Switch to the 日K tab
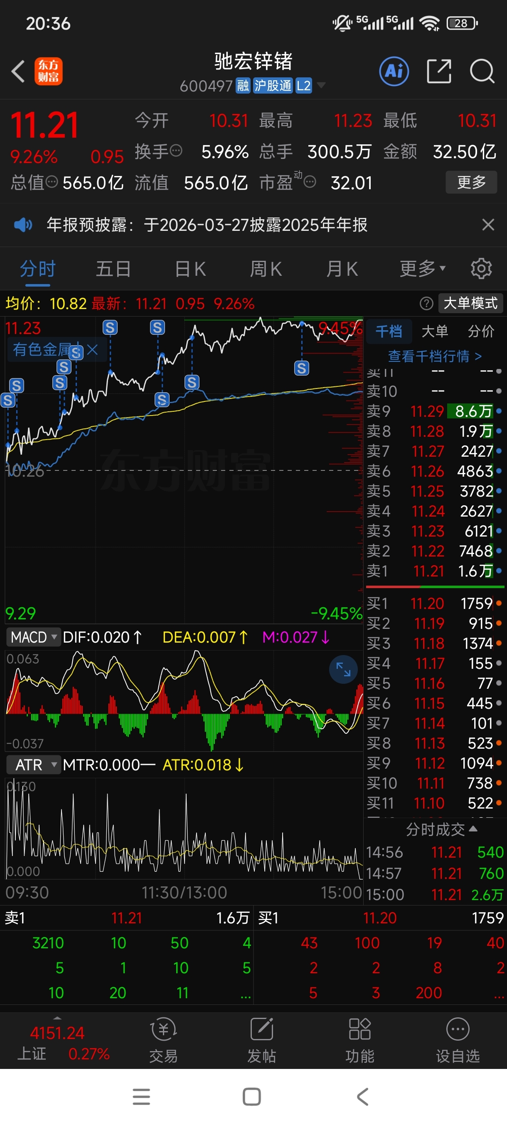This screenshot has width=507, height=1128. click(x=190, y=268)
